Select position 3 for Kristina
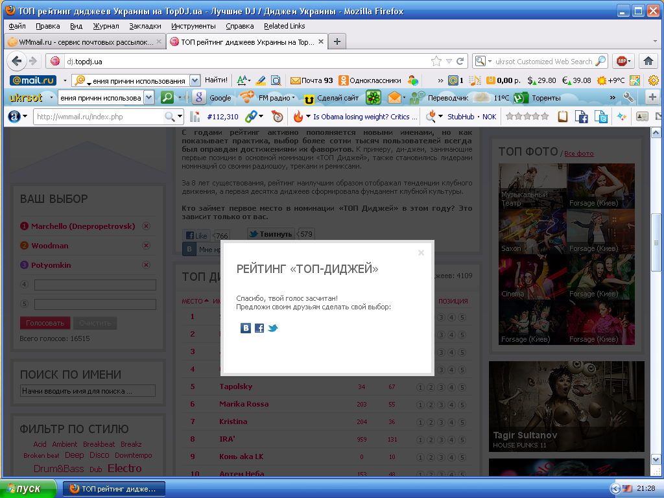The image size is (664, 498). [x=441, y=422]
